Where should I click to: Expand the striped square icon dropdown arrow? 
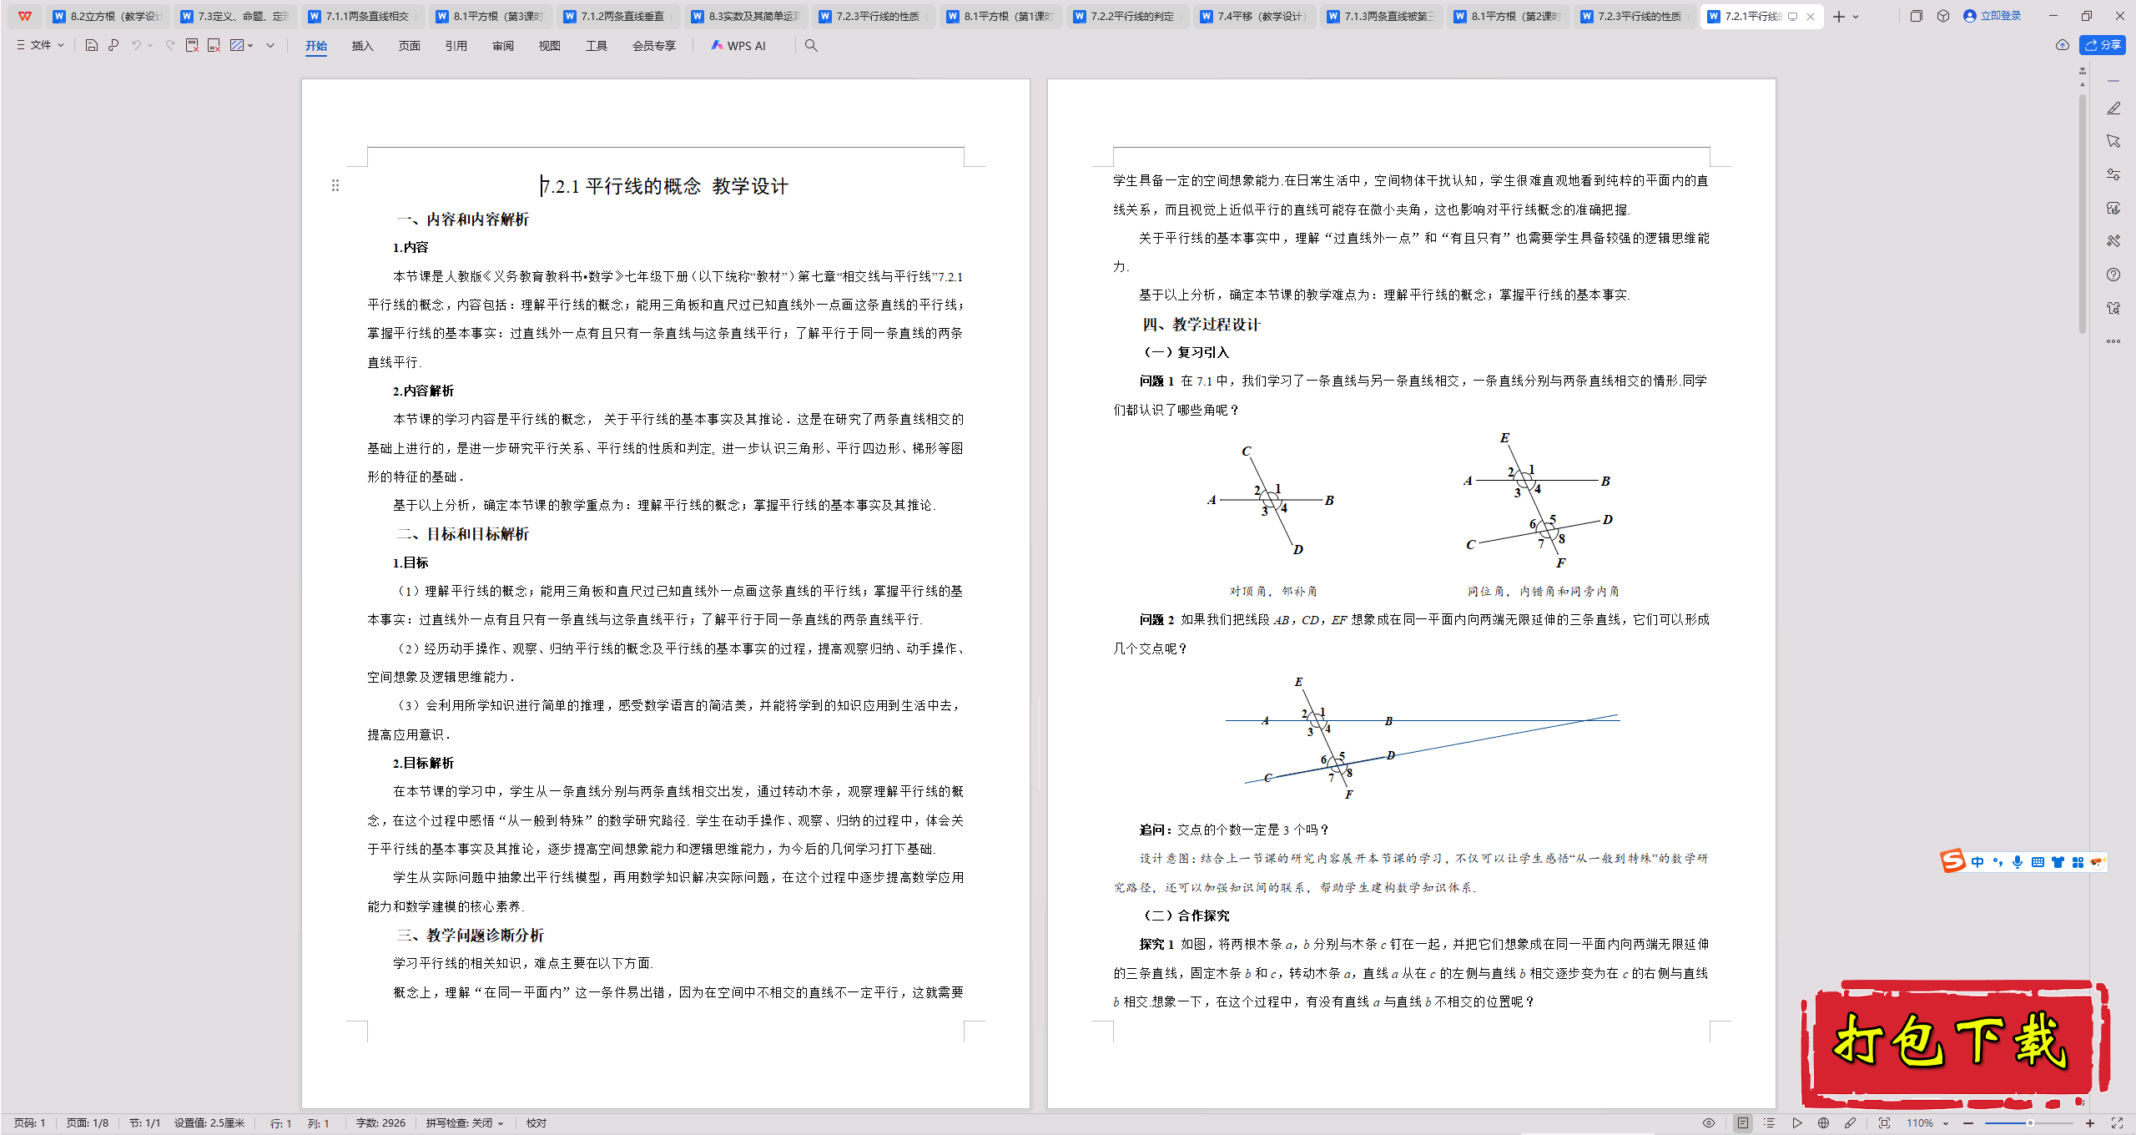coord(251,46)
